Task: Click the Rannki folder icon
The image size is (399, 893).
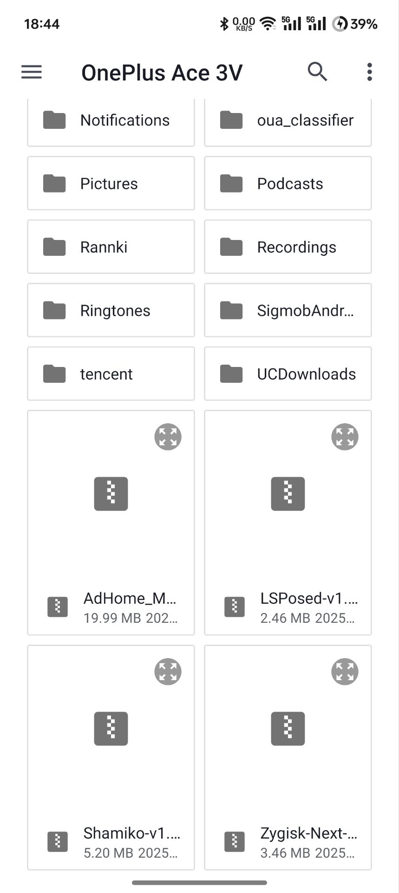Action: pos(54,247)
